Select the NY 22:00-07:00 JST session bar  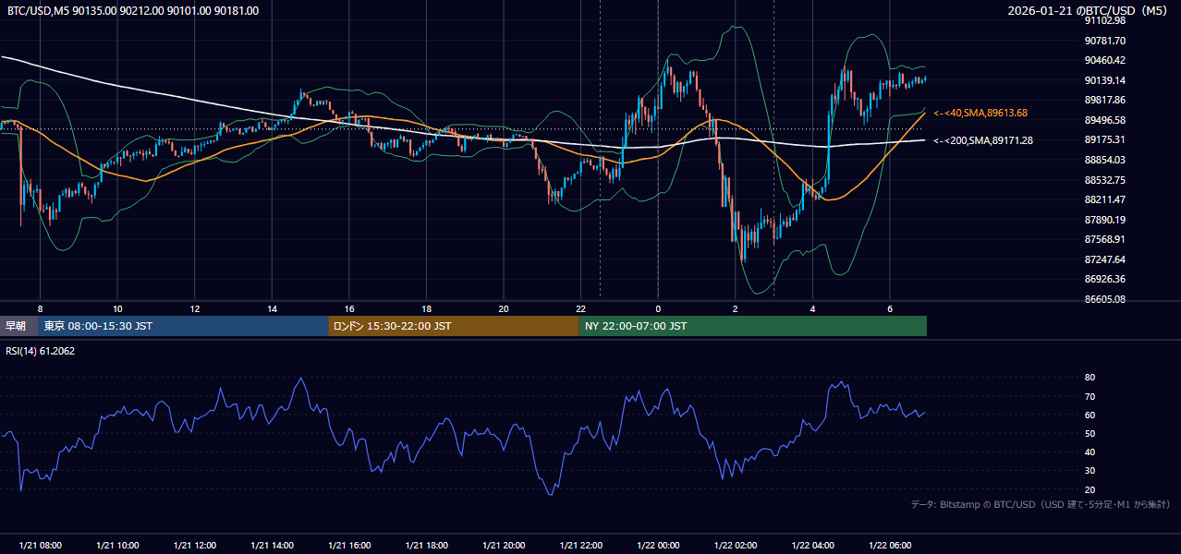(x=753, y=326)
